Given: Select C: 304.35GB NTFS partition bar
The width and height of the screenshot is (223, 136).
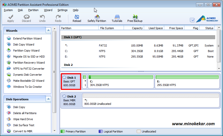Looking at the screenshot, I should 121,81.
